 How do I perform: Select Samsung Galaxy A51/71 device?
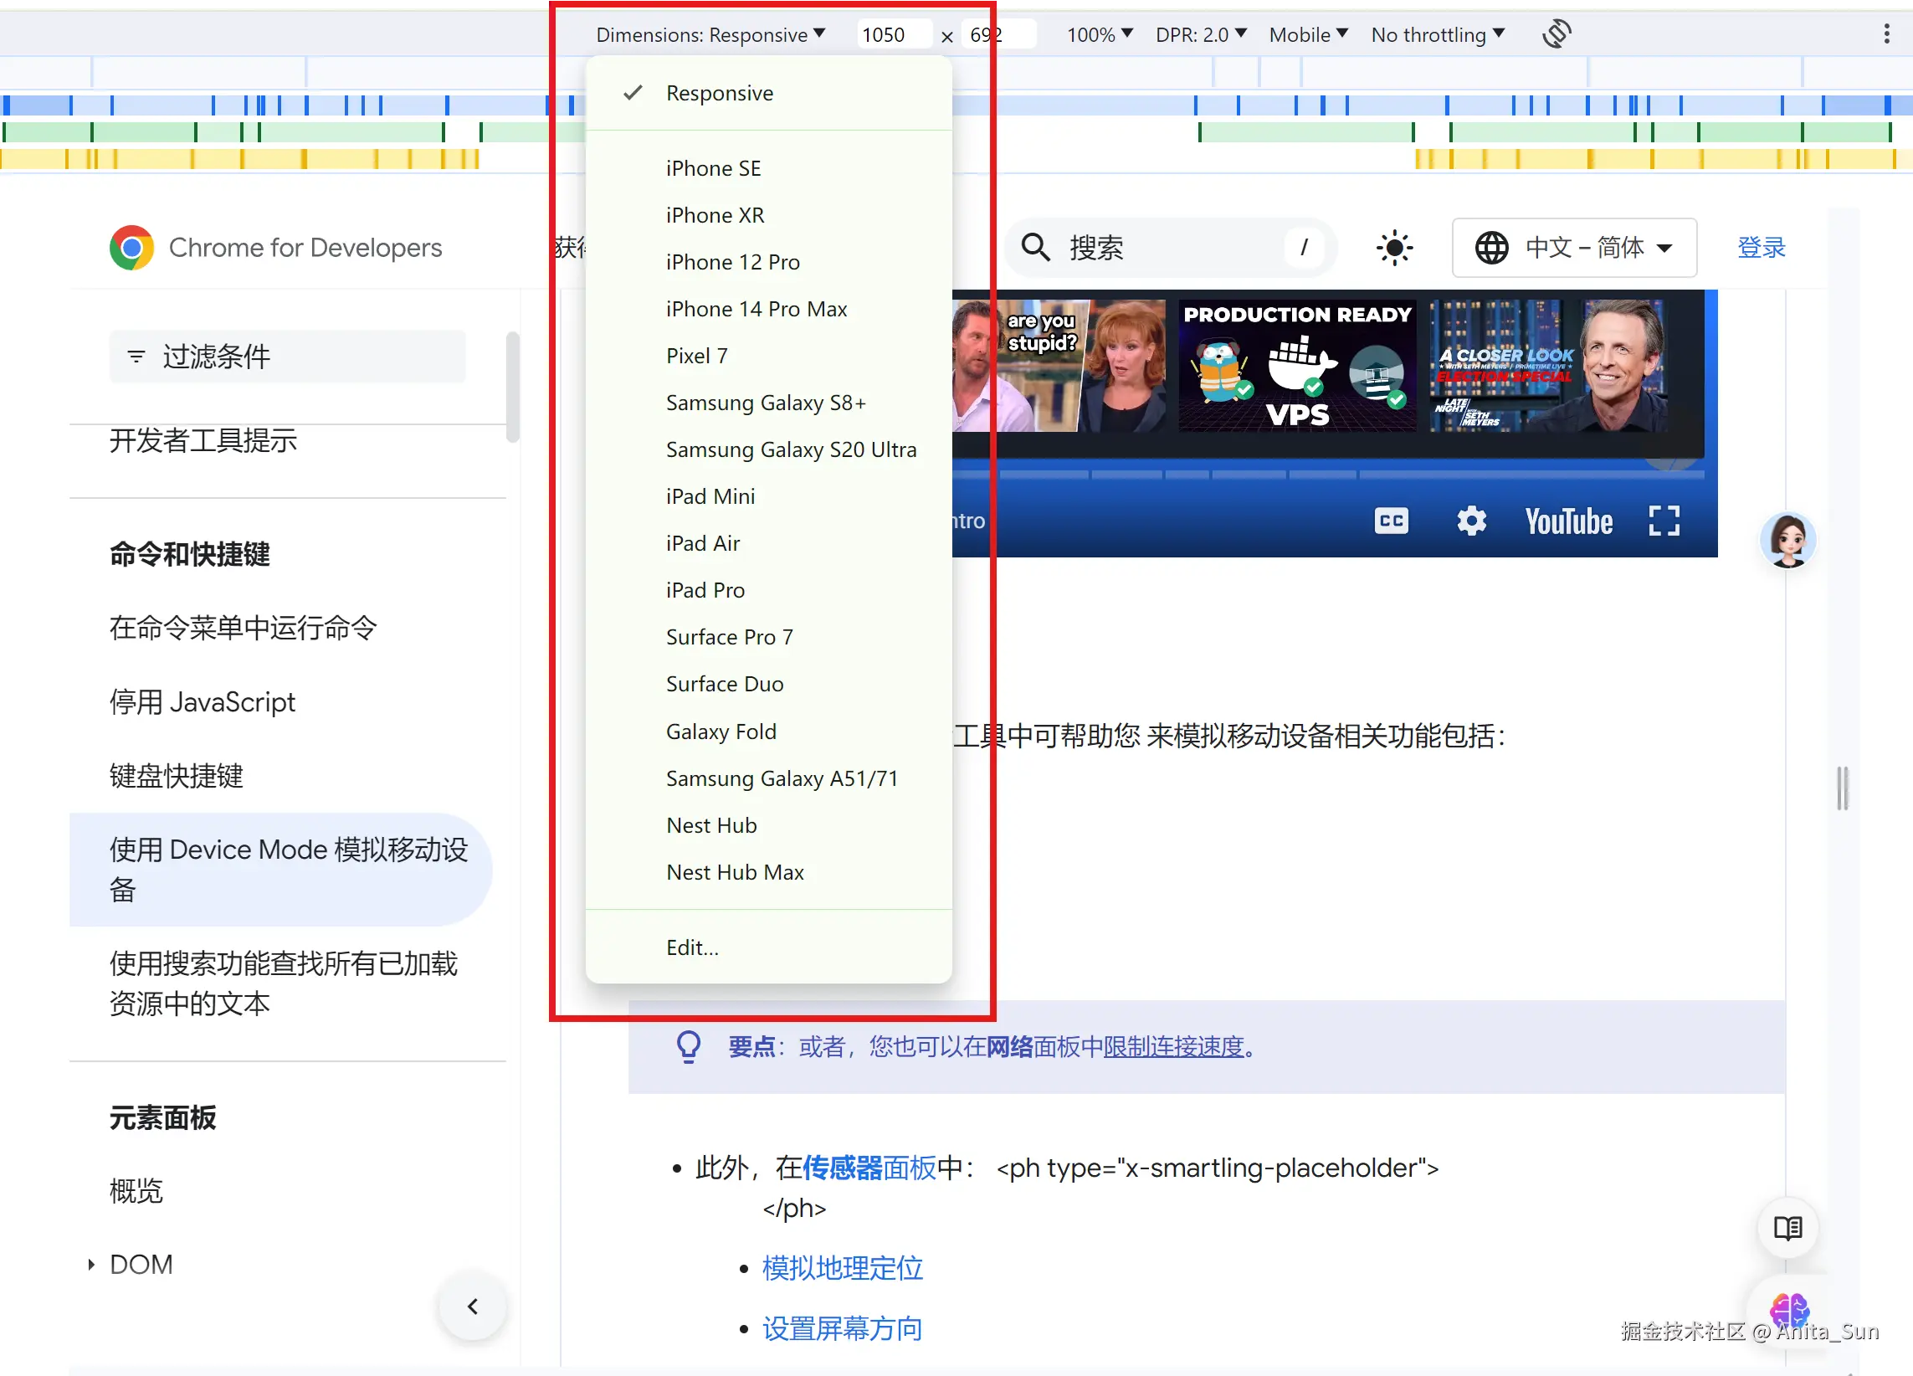[x=768, y=778]
